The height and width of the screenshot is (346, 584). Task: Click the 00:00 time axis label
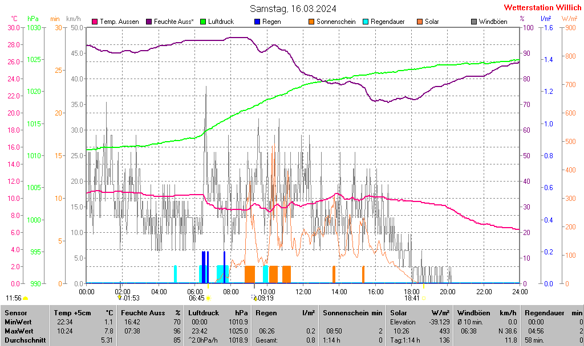[x=87, y=292]
